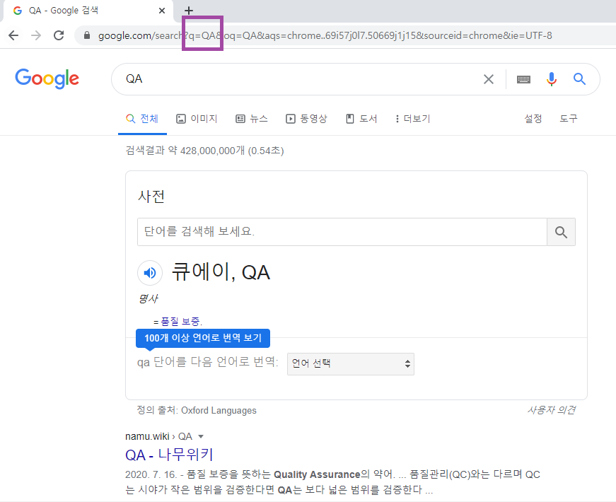The image size is (616, 502).
Task: Click the dictionary word search field
Action: pos(342,232)
